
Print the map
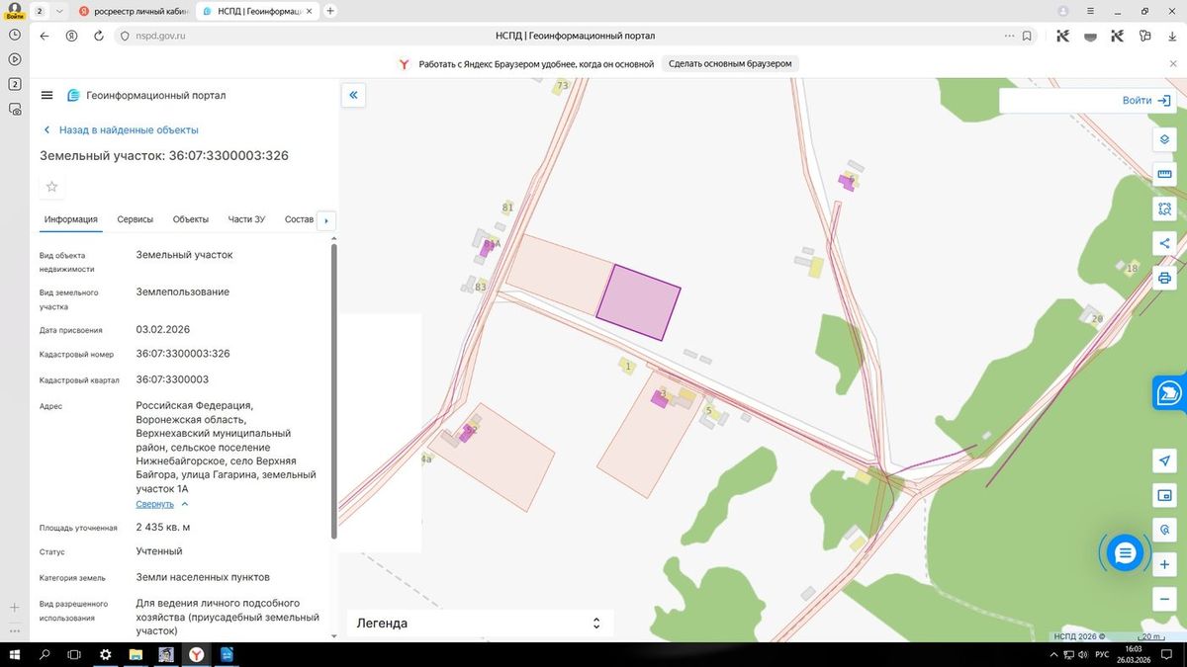point(1164,278)
